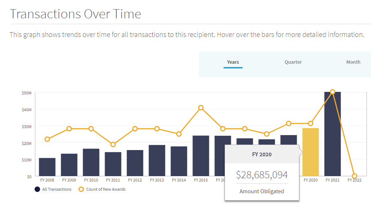371x209 pixels.
Task: Select the FY 2022 zero-value line marker
Action: pyautogui.click(x=355, y=176)
